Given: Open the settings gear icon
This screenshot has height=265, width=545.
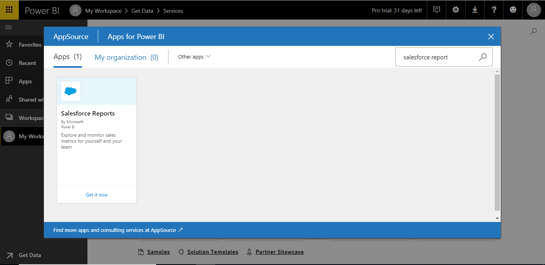Looking at the screenshot, I should (x=456, y=10).
